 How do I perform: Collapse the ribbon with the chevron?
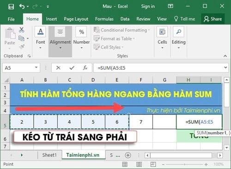pos(225,56)
